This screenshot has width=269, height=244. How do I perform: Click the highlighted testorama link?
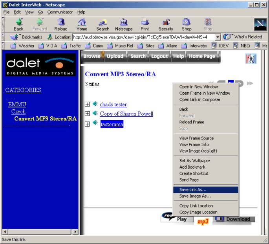coord(112,124)
